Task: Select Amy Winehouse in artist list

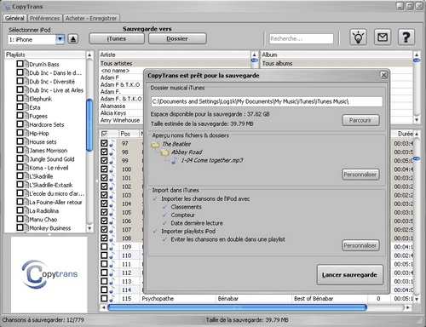Action: click(120, 120)
